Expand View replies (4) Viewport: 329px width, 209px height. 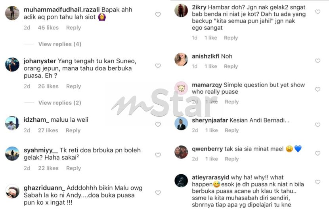click(60, 44)
